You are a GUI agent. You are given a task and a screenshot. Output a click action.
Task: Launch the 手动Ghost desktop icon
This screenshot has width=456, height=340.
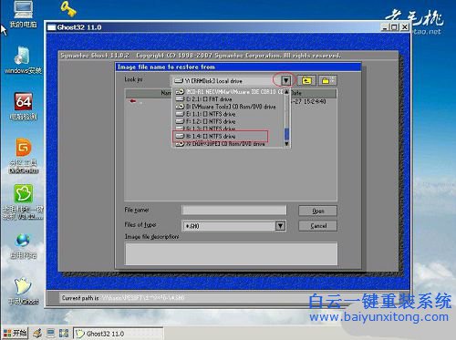tap(23, 291)
